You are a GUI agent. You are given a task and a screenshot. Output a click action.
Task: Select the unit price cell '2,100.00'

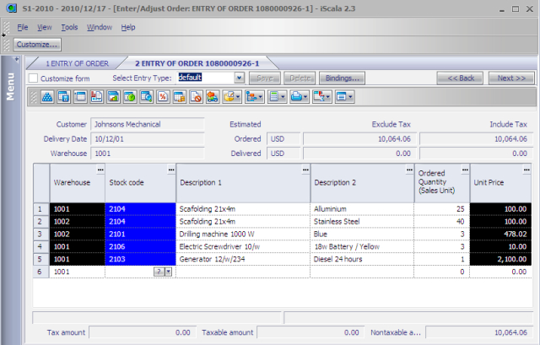click(x=500, y=259)
